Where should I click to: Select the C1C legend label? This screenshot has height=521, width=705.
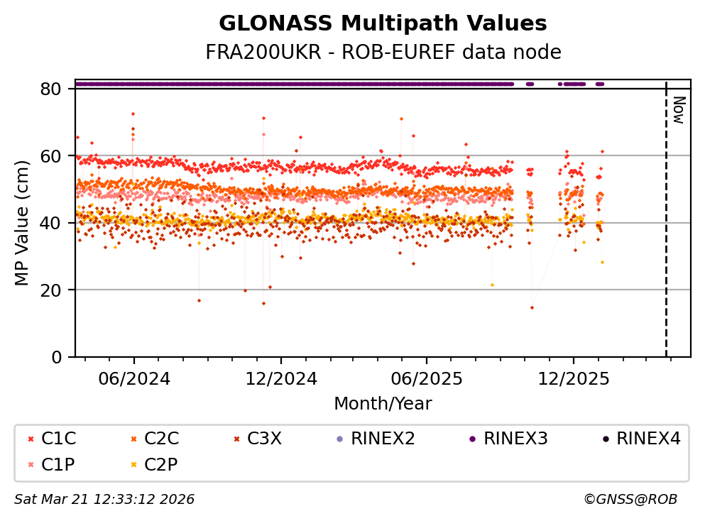pyautogui.click(x=58, y=439)
